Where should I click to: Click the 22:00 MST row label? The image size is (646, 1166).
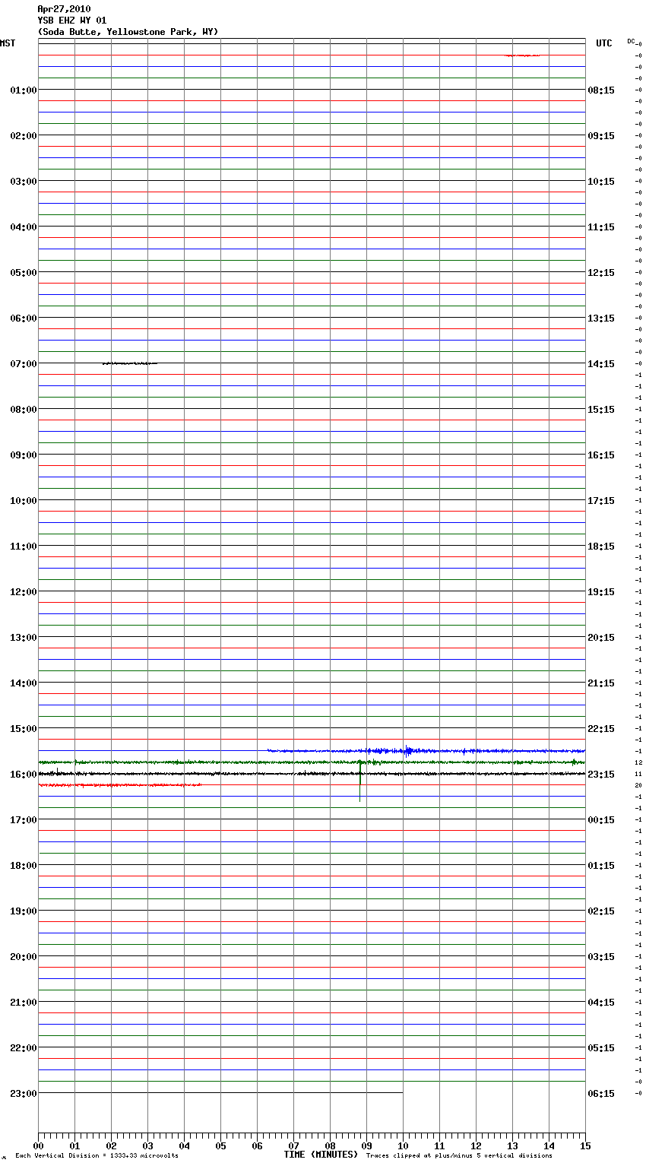(x=24, y=1048)
